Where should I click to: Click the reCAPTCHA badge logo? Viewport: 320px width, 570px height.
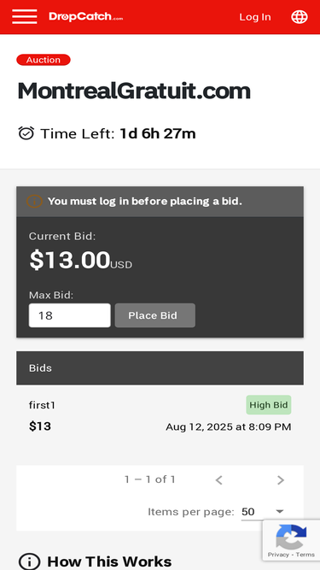291,537
